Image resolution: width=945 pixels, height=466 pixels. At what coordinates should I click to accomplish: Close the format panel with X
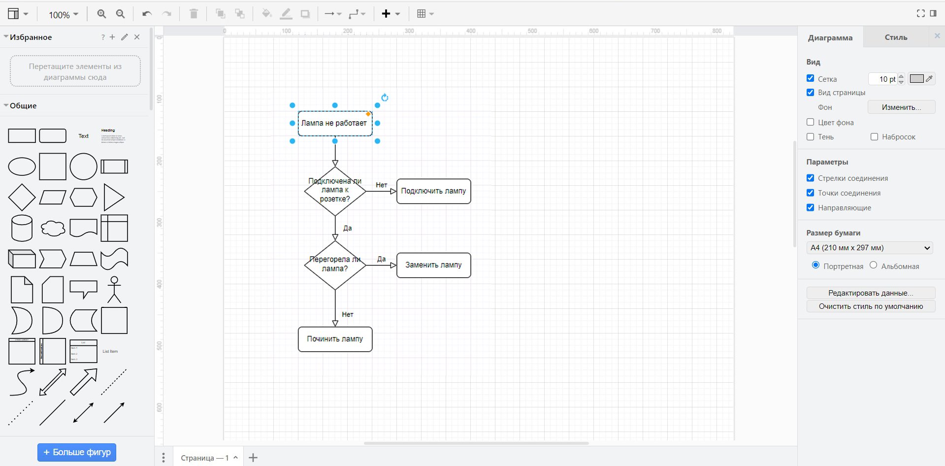pos(937,36)
